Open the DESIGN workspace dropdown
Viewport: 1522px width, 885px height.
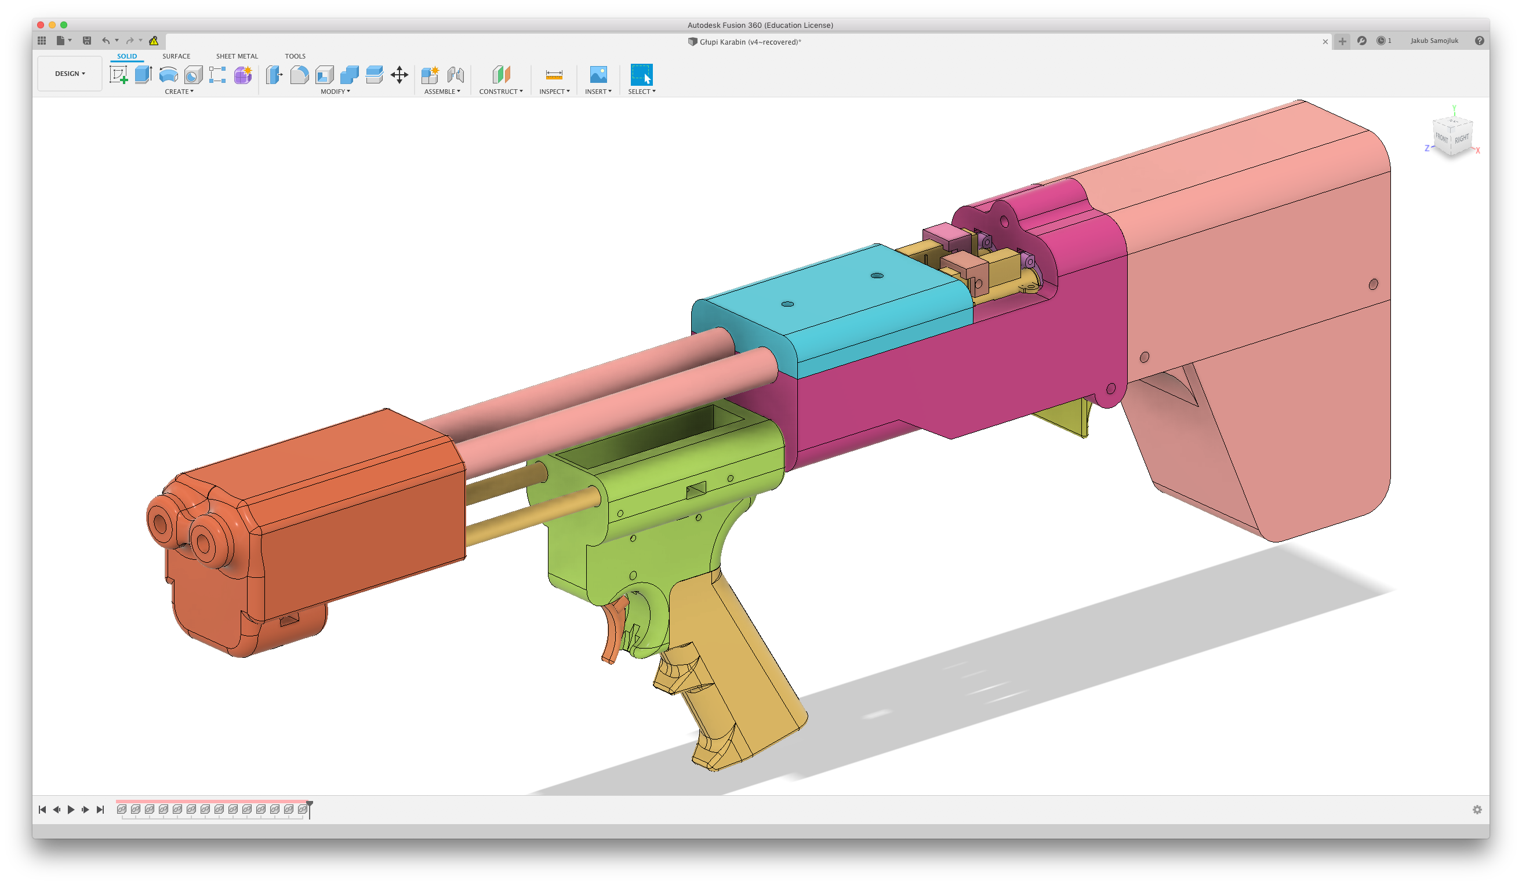point(70,74)
